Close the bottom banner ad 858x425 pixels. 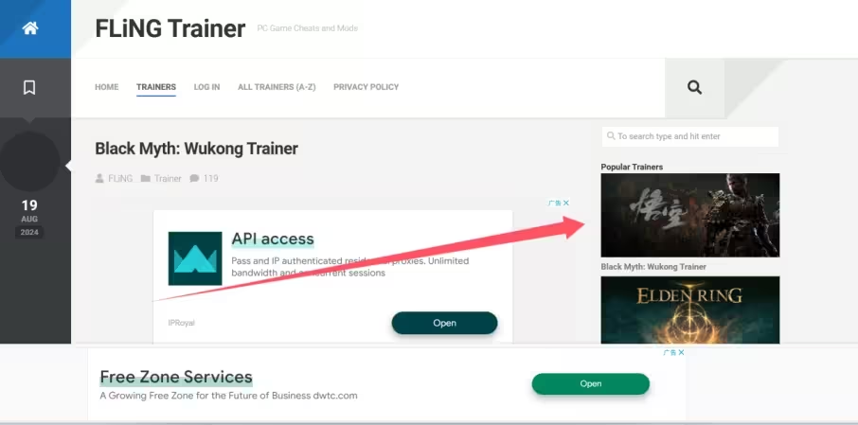click(x=681, y=352)
